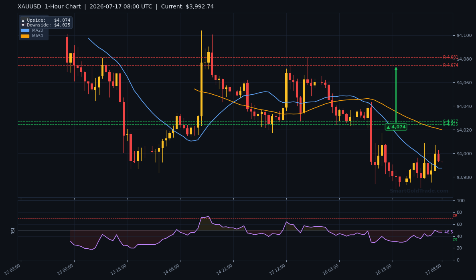Click the $4,000 price axis label
This screenshot has width=476, height=280.
[464, 154]
